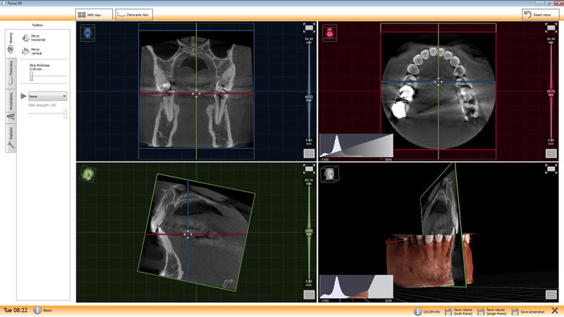Click the Reset views button

pos(541,14)
